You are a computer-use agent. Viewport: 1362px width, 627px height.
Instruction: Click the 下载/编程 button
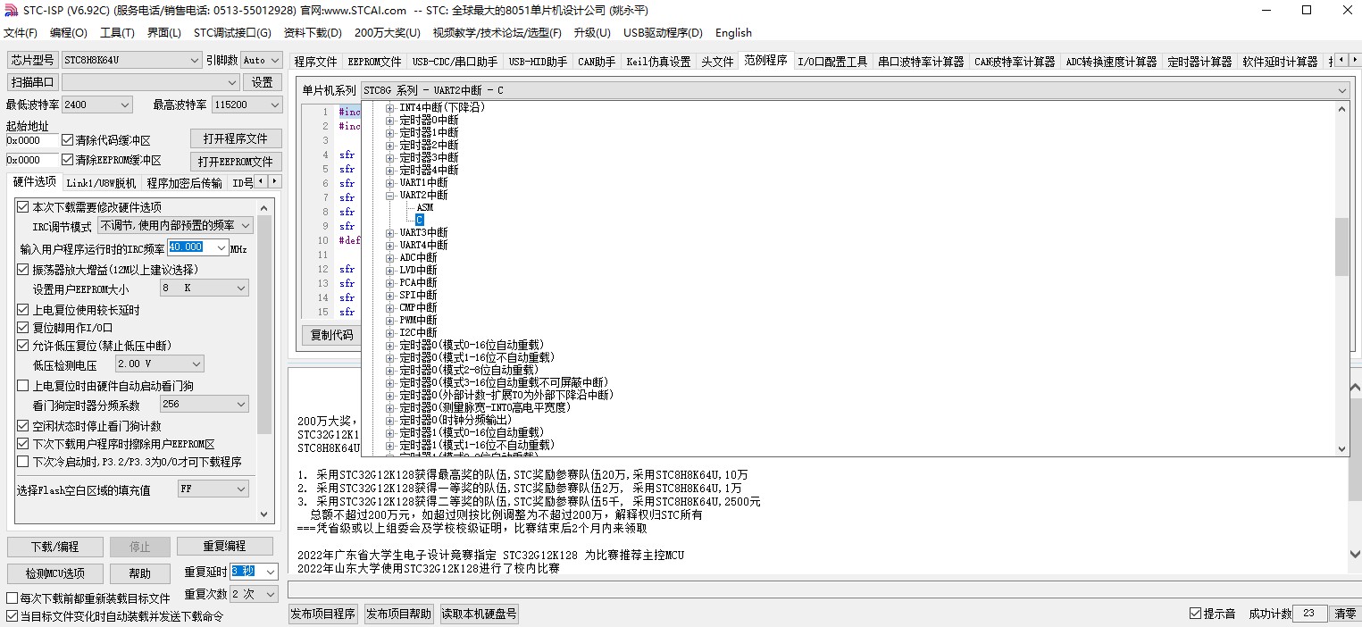point(55,547)
